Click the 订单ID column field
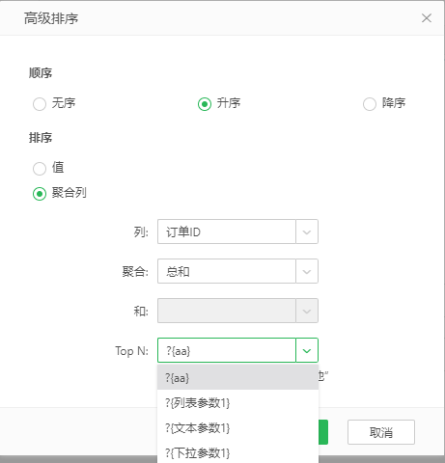This screenshot has width=445, height=463. [227, 231]
